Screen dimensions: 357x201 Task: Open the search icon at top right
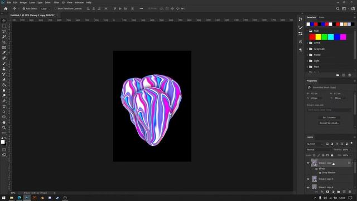point(337,9)
